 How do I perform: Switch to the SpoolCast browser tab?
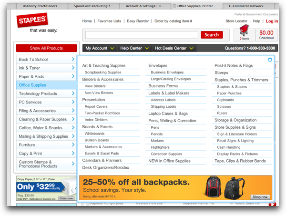(93, 6)
